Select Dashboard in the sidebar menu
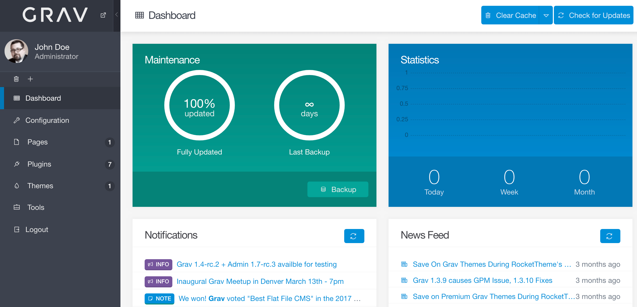This screenshot has height=307, width=637. (x=43, y=98)
